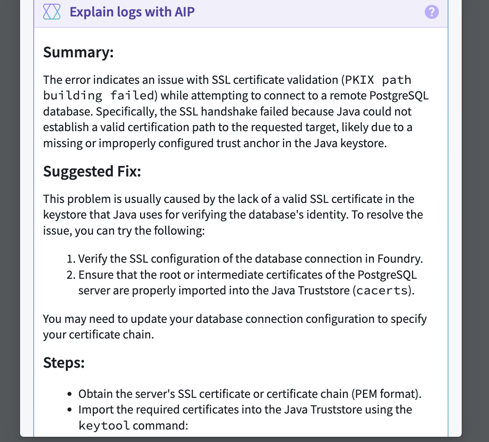Click the "Steps:" heading
Viewport: 489px width, 442px height.
(x=64, y=363)
